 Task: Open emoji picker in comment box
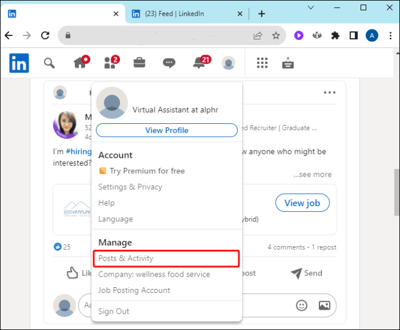point(301,305)
